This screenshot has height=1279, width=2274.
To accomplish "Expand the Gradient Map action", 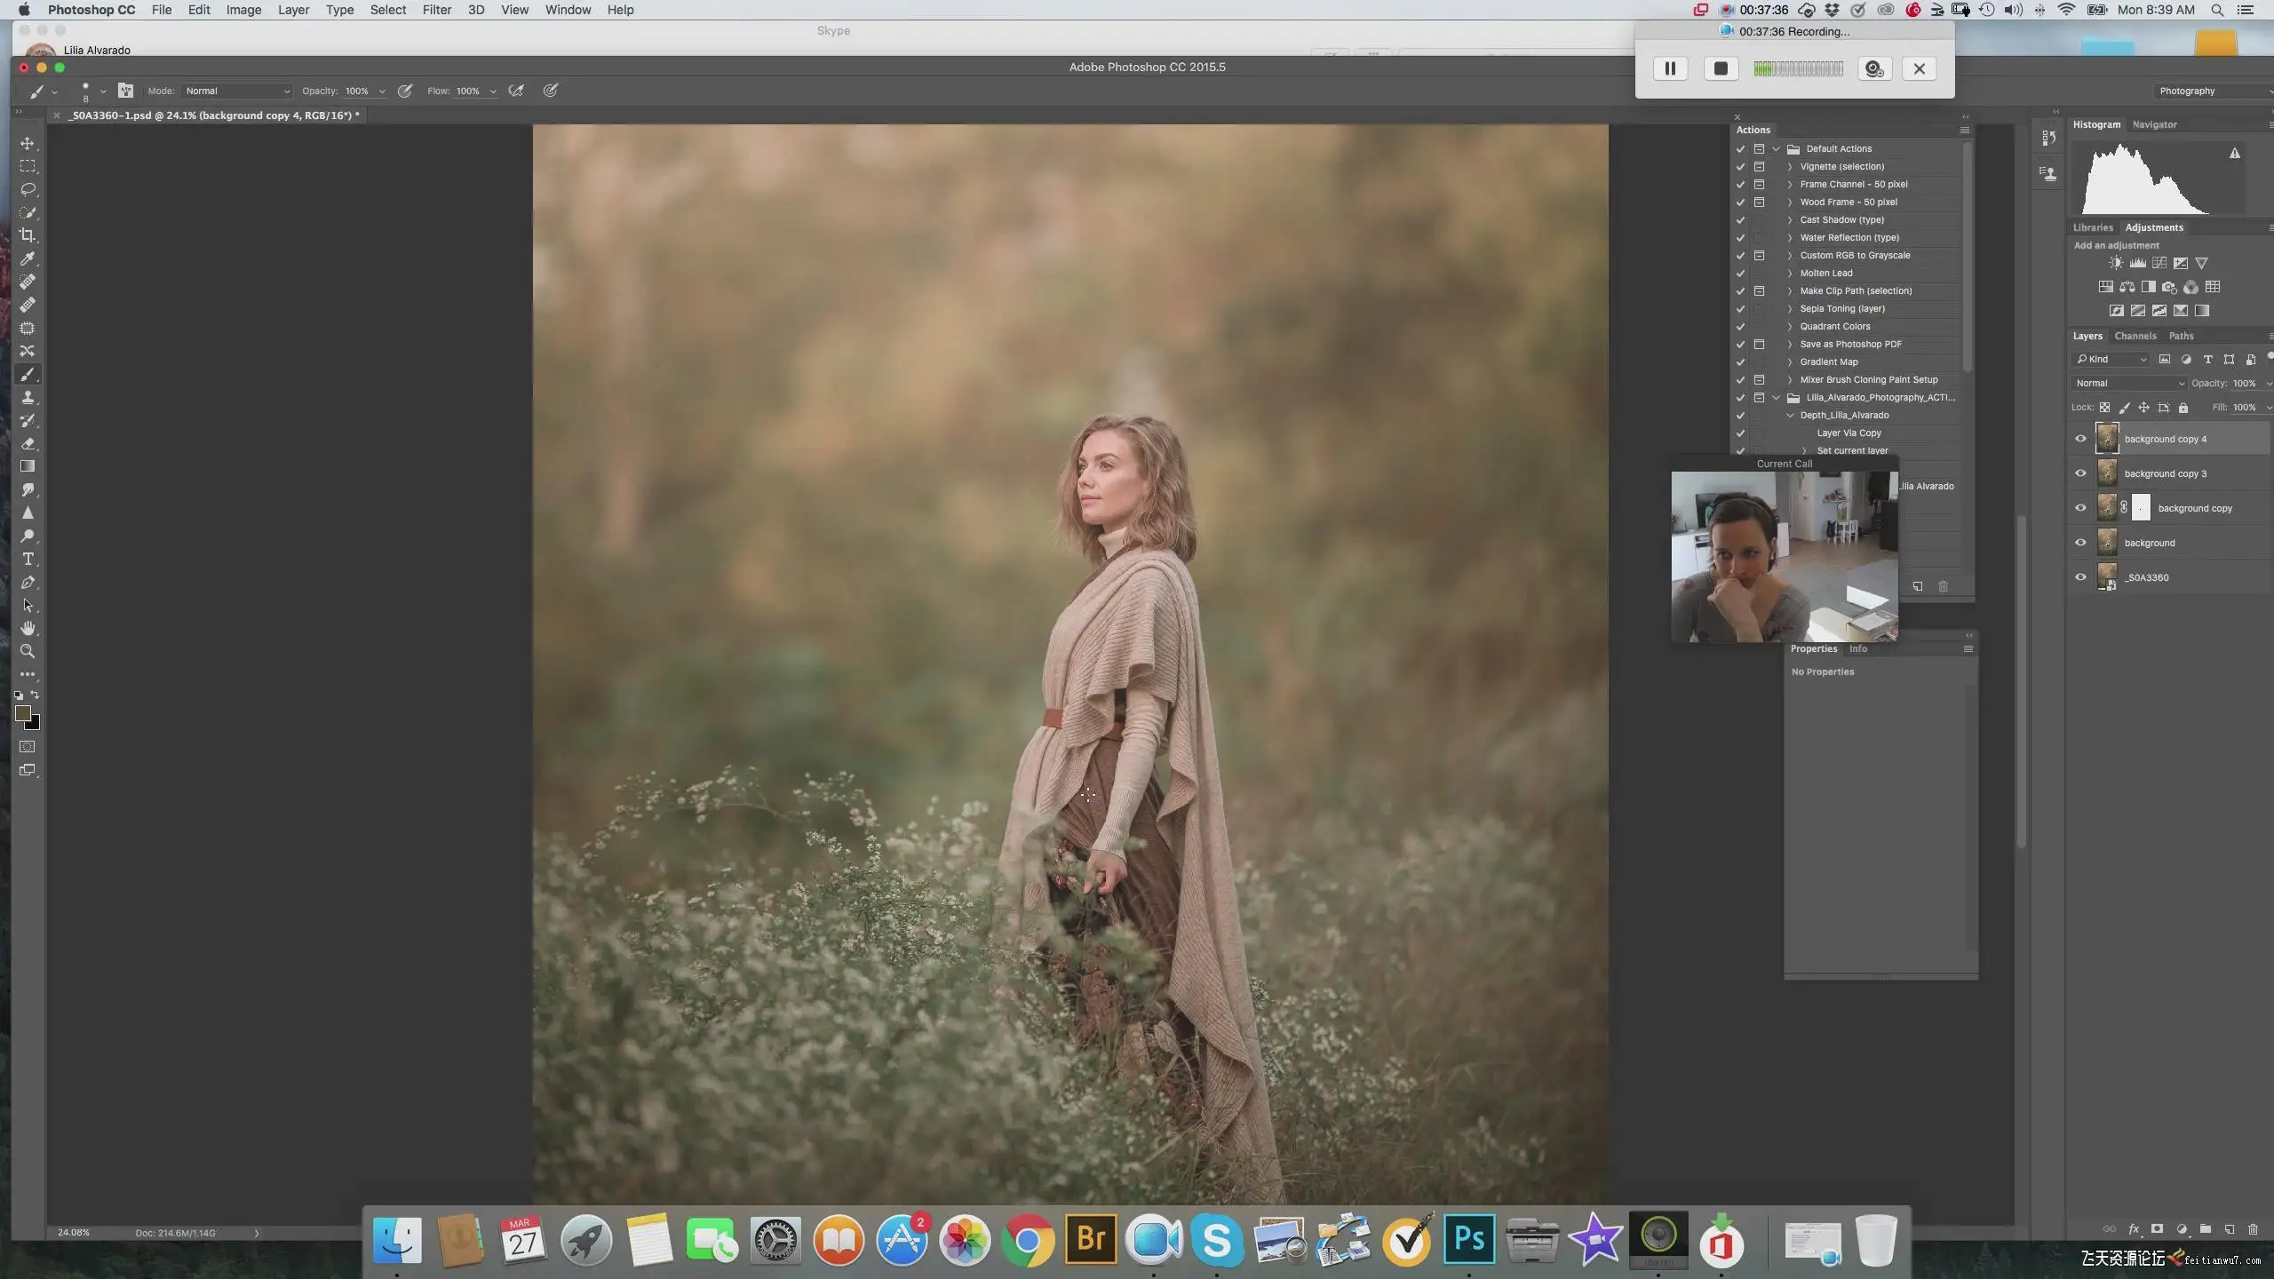I will (1790, 361).
